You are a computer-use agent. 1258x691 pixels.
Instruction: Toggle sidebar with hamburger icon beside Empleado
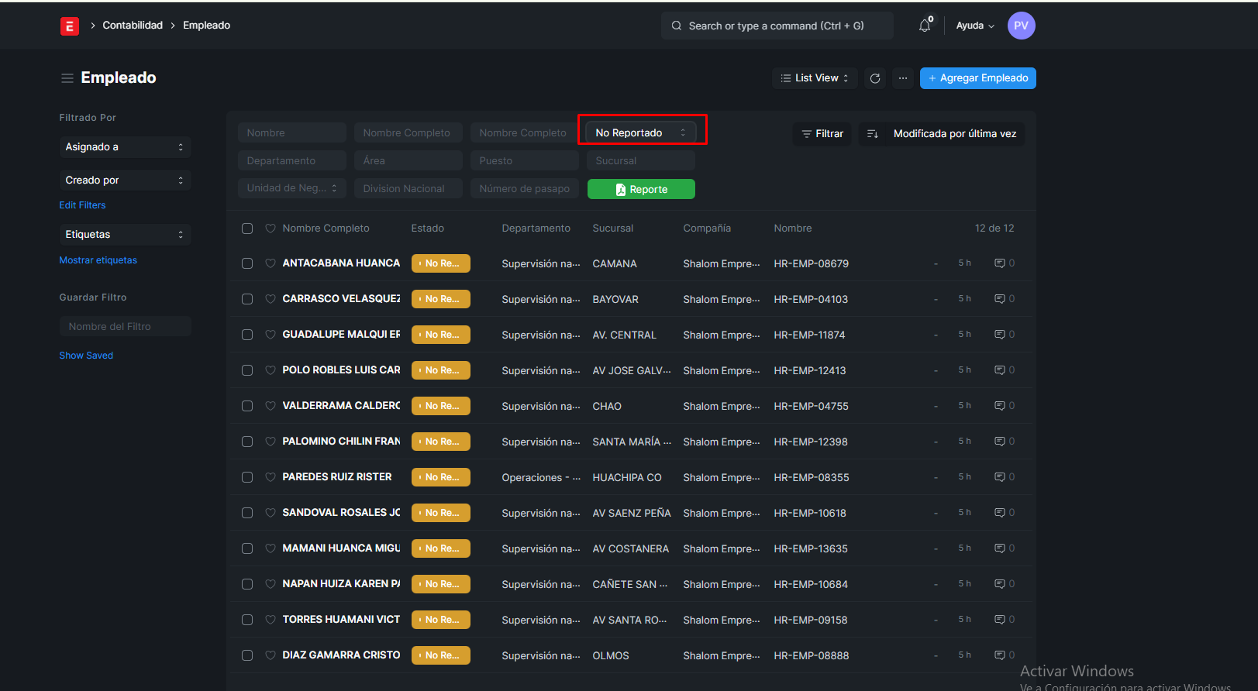pos(67,78)
